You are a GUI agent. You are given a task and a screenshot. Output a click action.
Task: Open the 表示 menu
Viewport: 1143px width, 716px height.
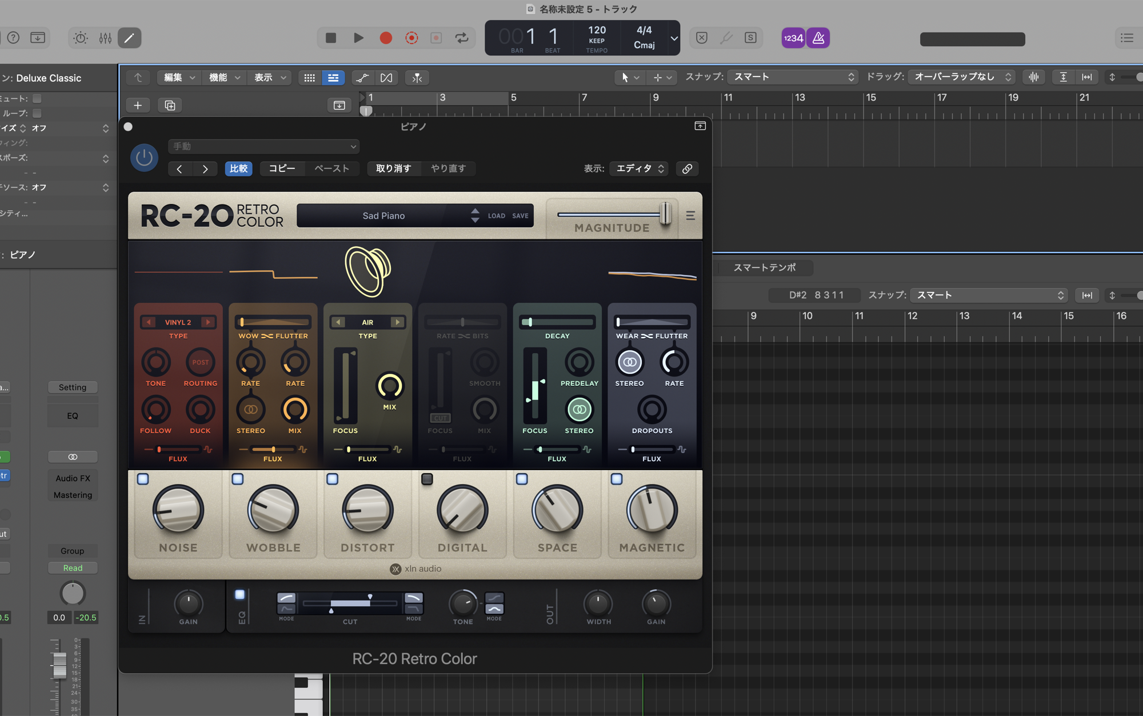270,77
